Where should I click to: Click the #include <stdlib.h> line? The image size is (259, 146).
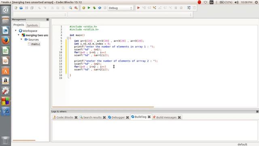click(x=84, y=30)
